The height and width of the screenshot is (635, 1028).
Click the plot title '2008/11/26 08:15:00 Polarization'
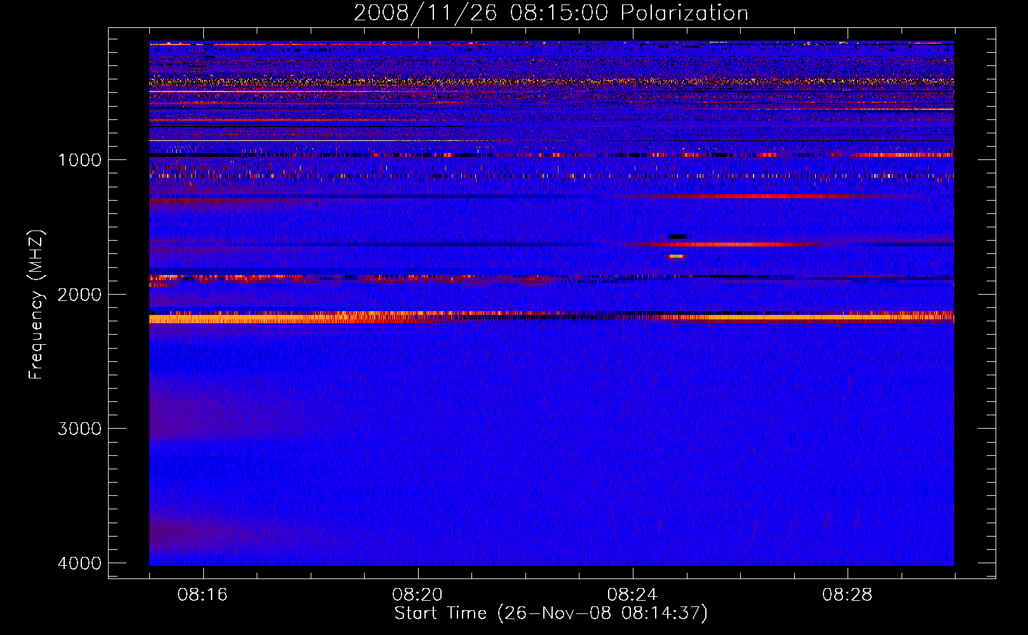(551, 13)
